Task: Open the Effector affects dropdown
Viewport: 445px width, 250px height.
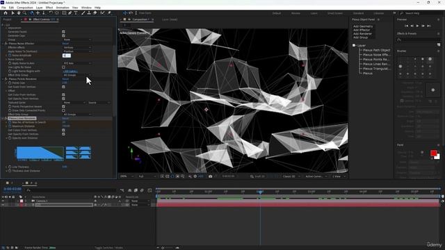Action: [77, 47]
